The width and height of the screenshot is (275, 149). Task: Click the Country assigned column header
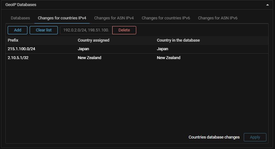pos(93,40)
